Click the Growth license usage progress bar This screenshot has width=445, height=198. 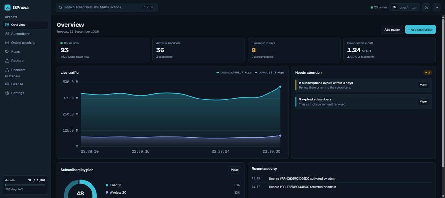tap(25, 185)
